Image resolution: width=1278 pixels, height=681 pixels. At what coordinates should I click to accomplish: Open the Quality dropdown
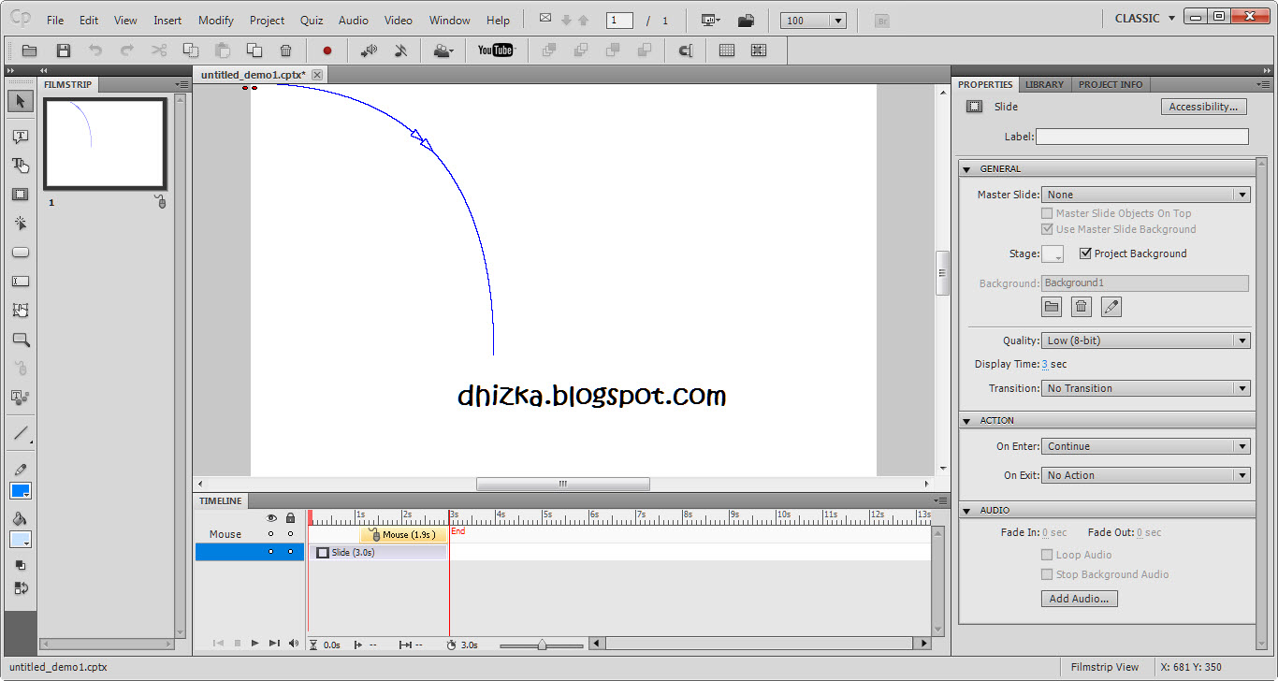tap(1146, 340)
